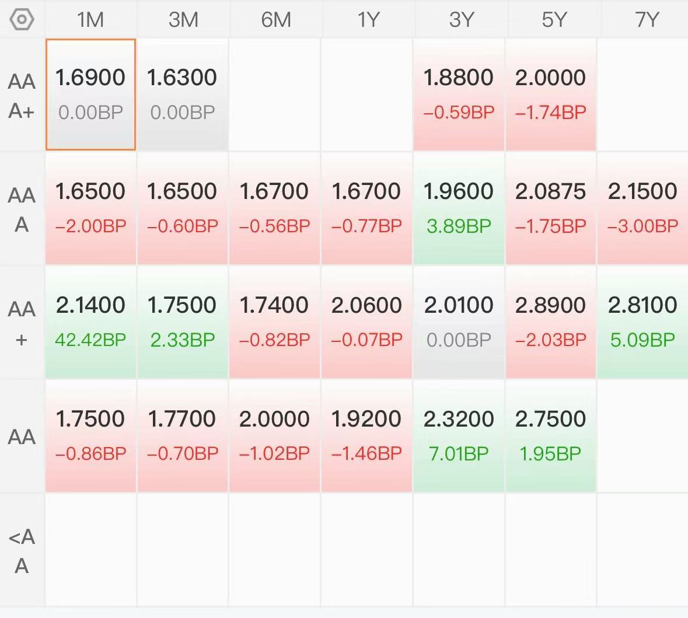Click the AAA+ row label
Screen dimensions: 688x618
[x=22, y=95]
